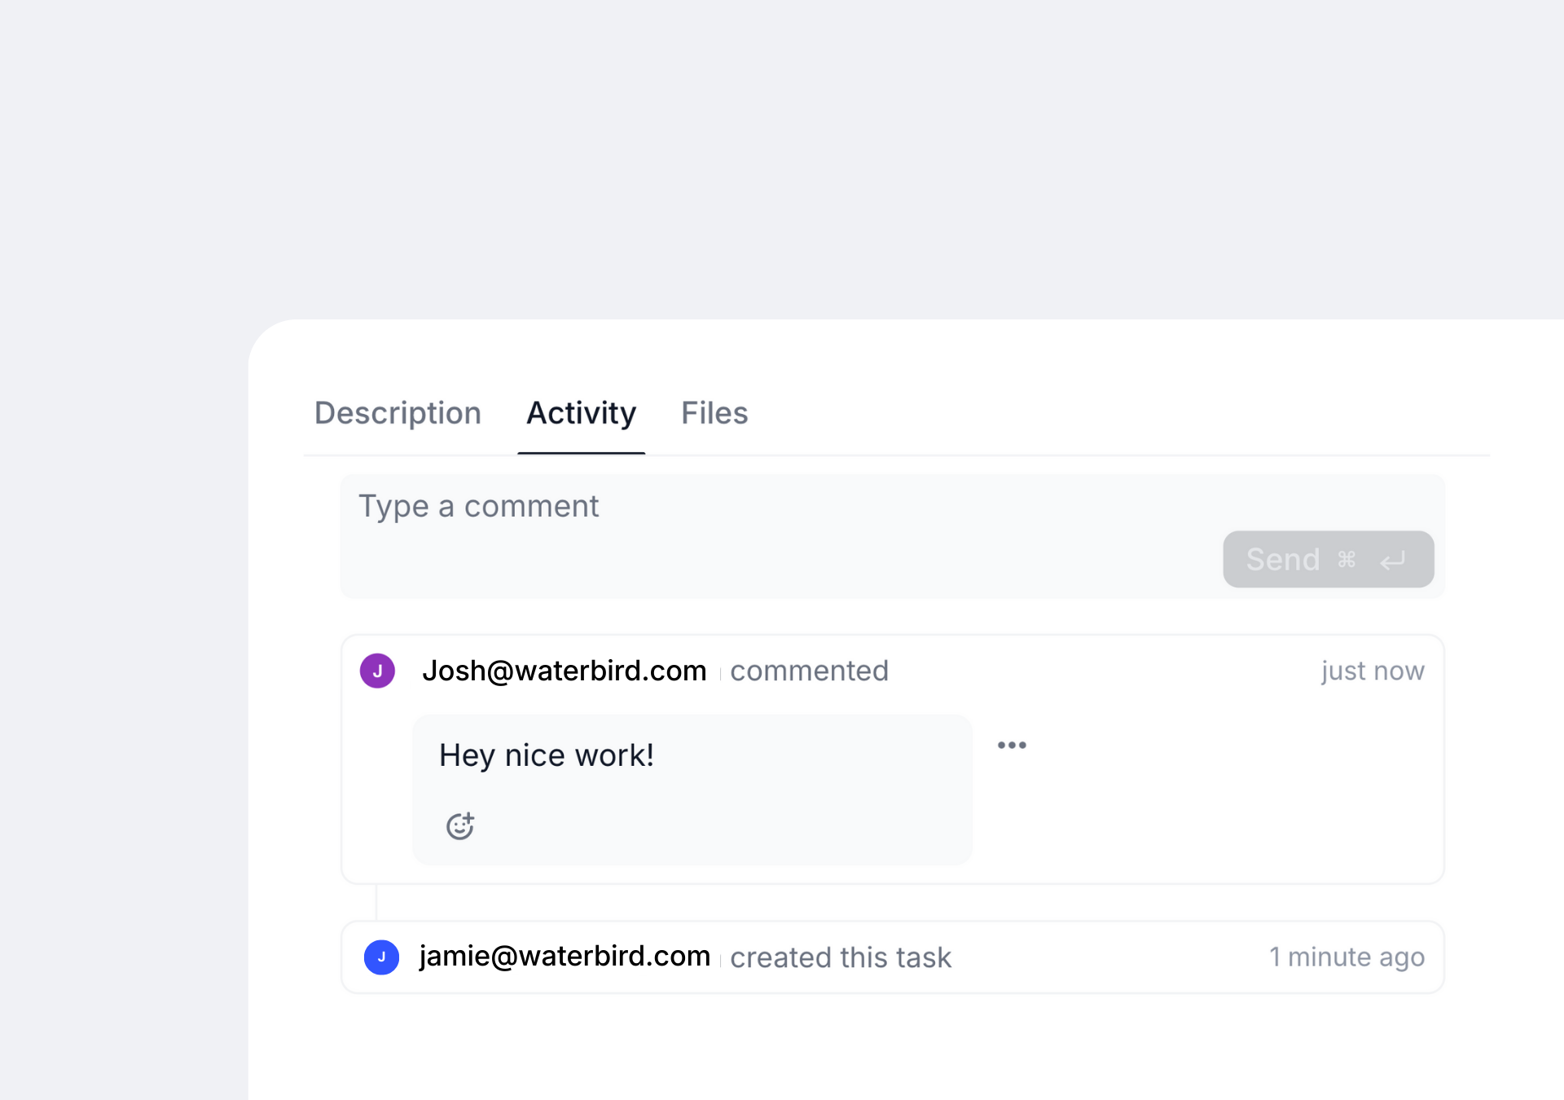The image size is (1564, 1100).
Task: Click the 1 minute ago timestamp
Action: click(1347, 957)
